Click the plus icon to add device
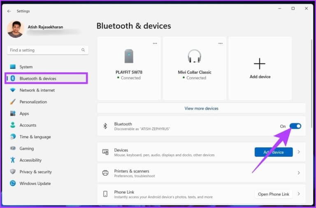The height and width of the screenshot is (208, 316). pyautogui.click(x=260, y=64)
